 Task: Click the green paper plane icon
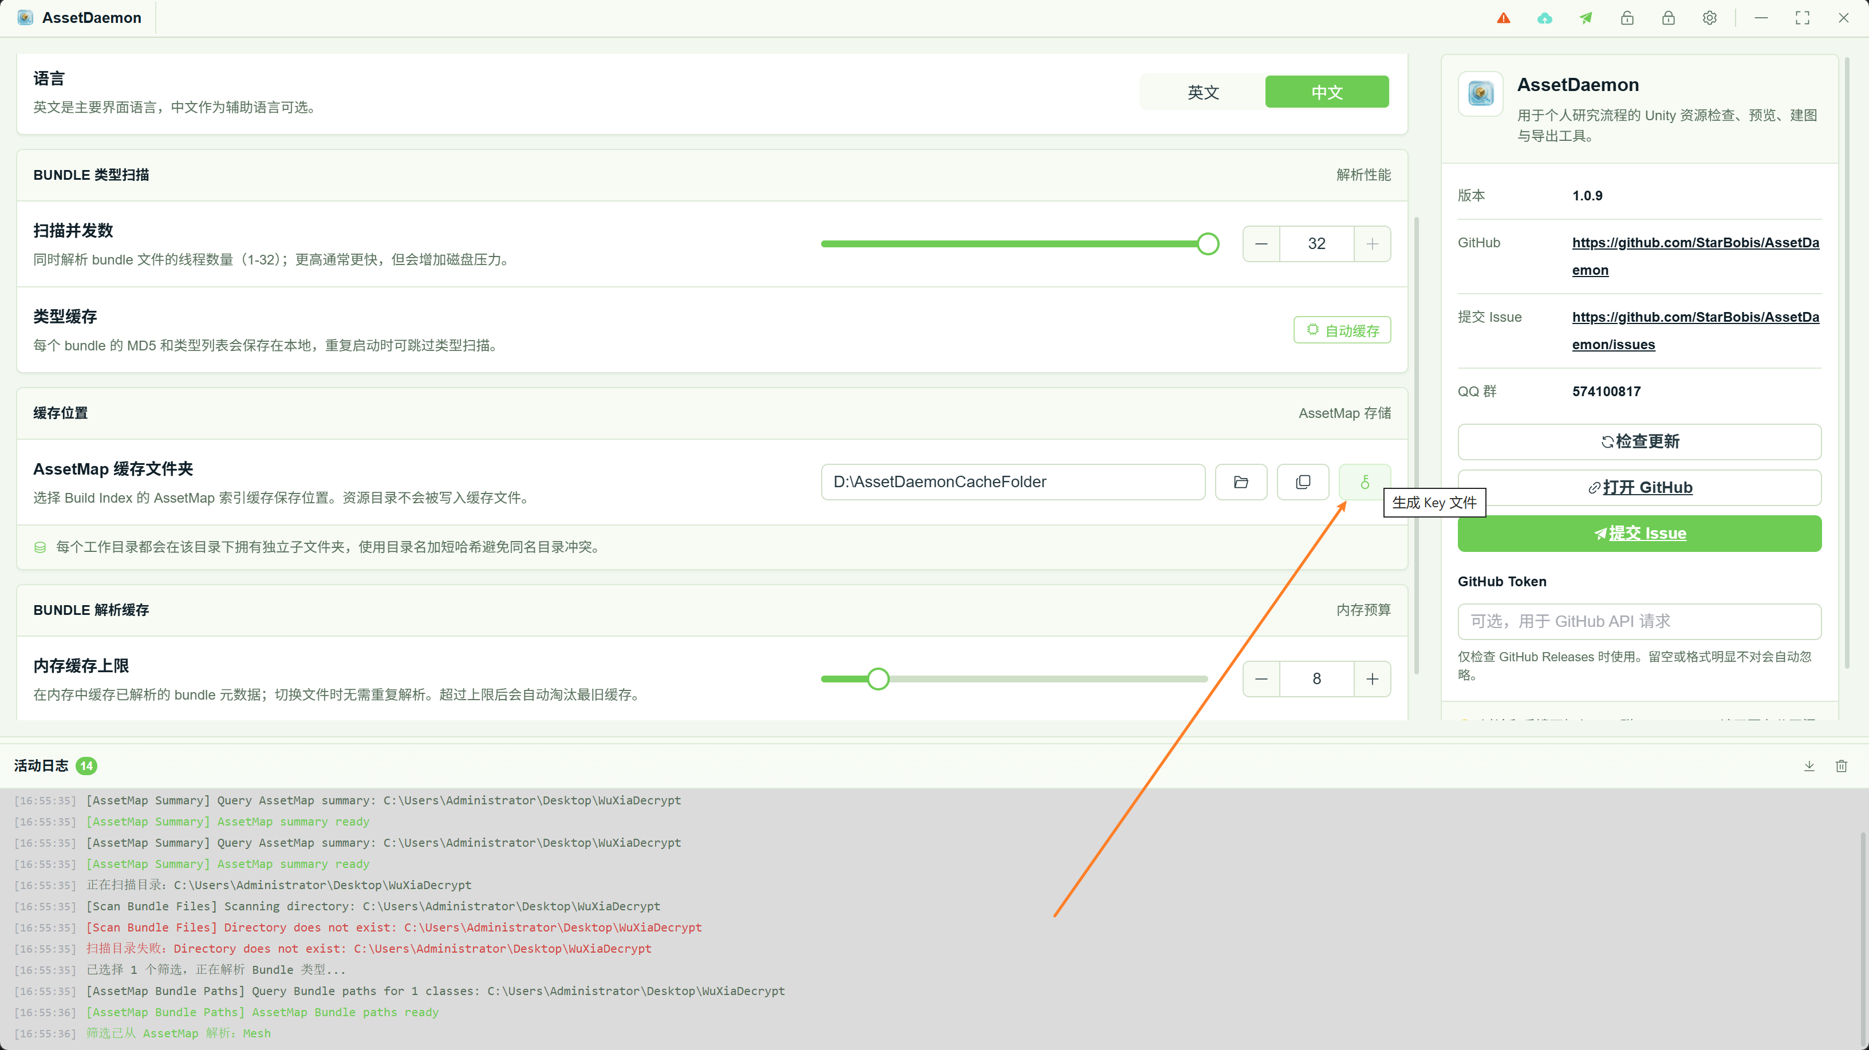click(1586, 18)
